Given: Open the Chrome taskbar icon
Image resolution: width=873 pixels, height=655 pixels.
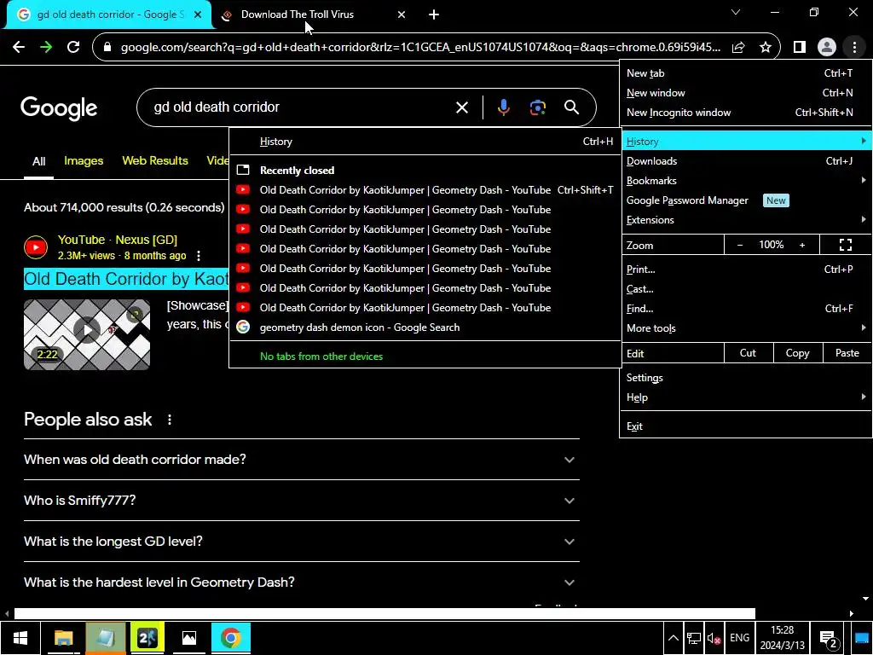Looking at the screenshot, I should pos(230,638).
